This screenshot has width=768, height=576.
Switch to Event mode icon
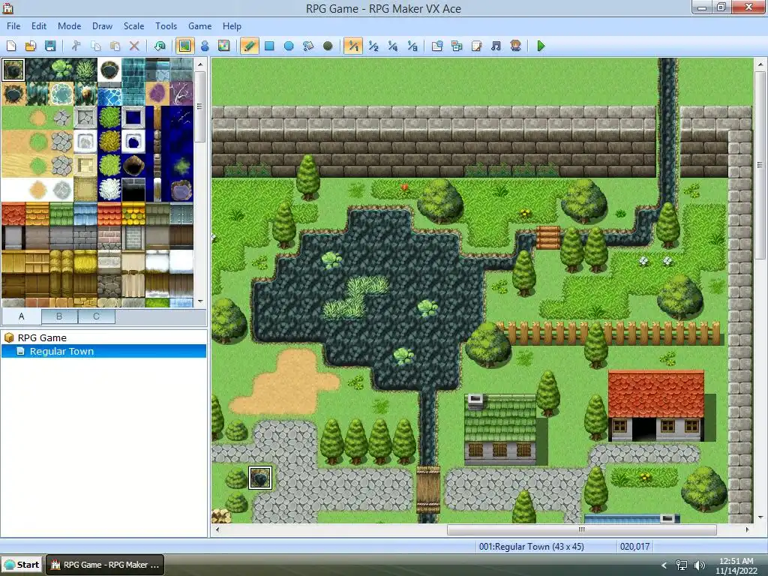pyautogui.click(x=205, y=46)
